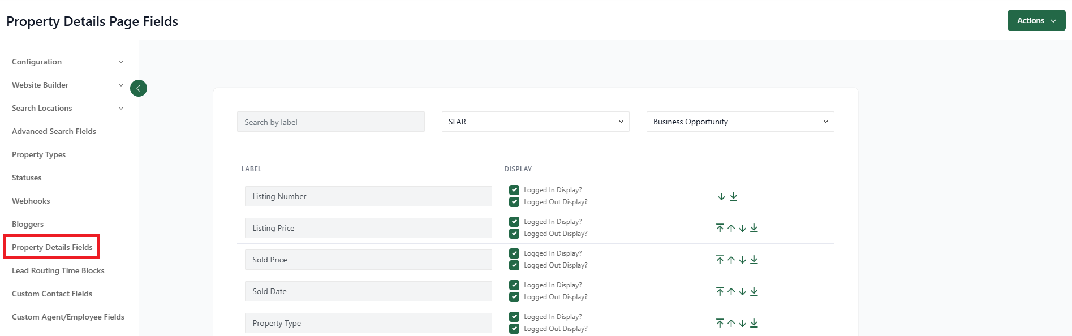Open Advanced Search Fields in sidebar
This screenshot has height=336, width=1072.
(54, 131)
